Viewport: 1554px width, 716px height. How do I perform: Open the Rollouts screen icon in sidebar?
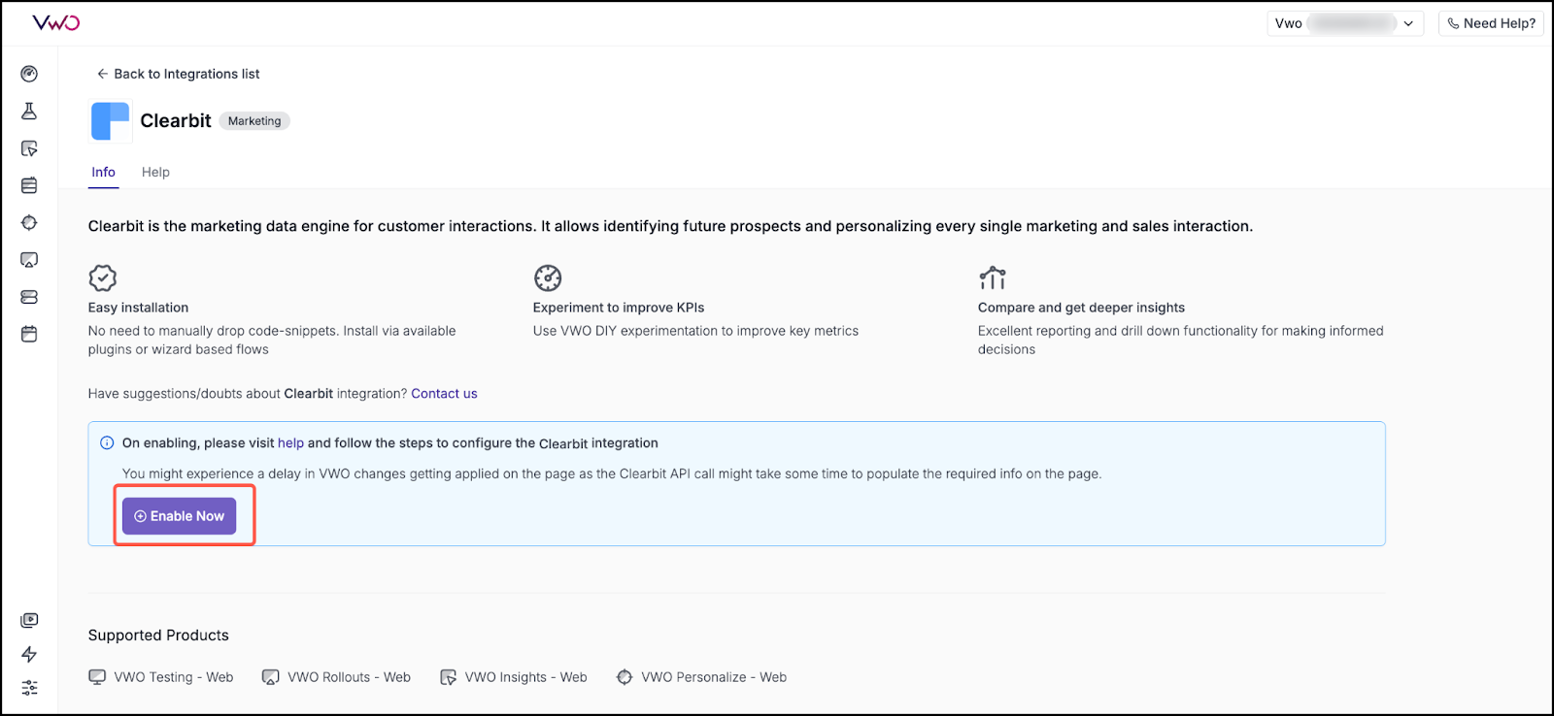point(29,260)
